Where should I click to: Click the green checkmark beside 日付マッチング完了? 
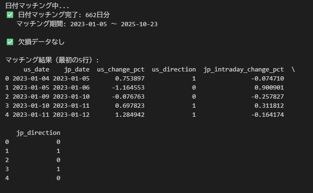point(10,15)
